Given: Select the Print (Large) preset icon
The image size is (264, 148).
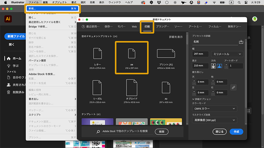Looking at the screenshot, I should [166, 54].
